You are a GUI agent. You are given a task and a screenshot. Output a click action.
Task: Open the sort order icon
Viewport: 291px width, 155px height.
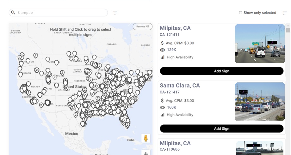pos(285,13)
